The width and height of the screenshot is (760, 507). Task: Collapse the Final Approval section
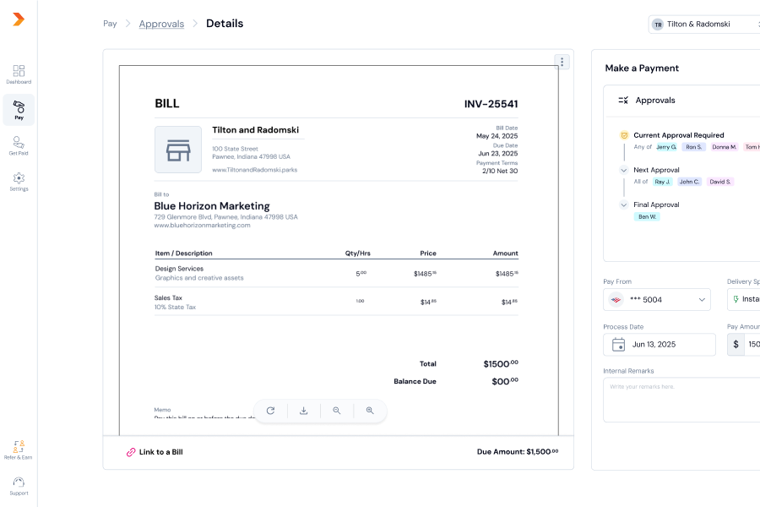pyautogui.click(x=624, y=204)
